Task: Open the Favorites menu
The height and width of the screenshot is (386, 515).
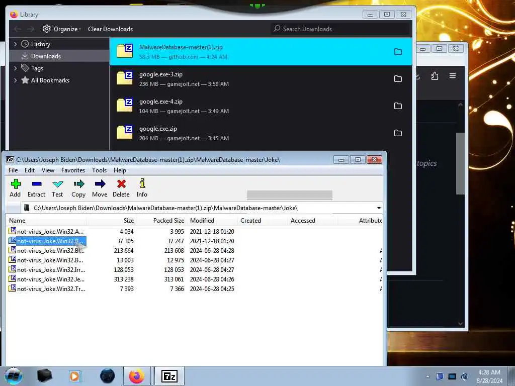Action: click(x=73, y=170)
